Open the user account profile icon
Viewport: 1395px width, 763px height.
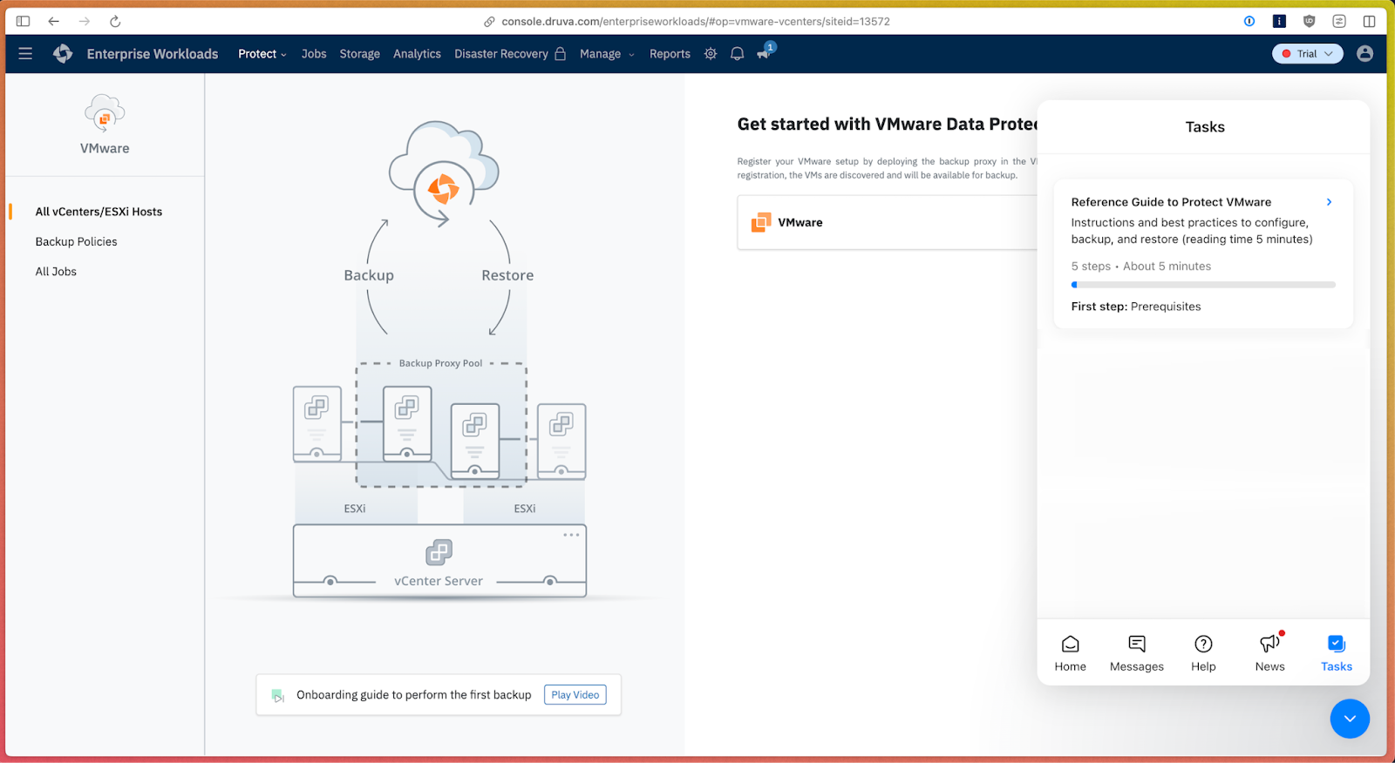pyautogui.click(x=1364, y=54)
